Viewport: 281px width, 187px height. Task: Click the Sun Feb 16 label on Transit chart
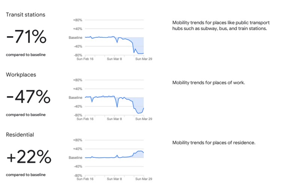pyautogui.click(x=85, y=59)
